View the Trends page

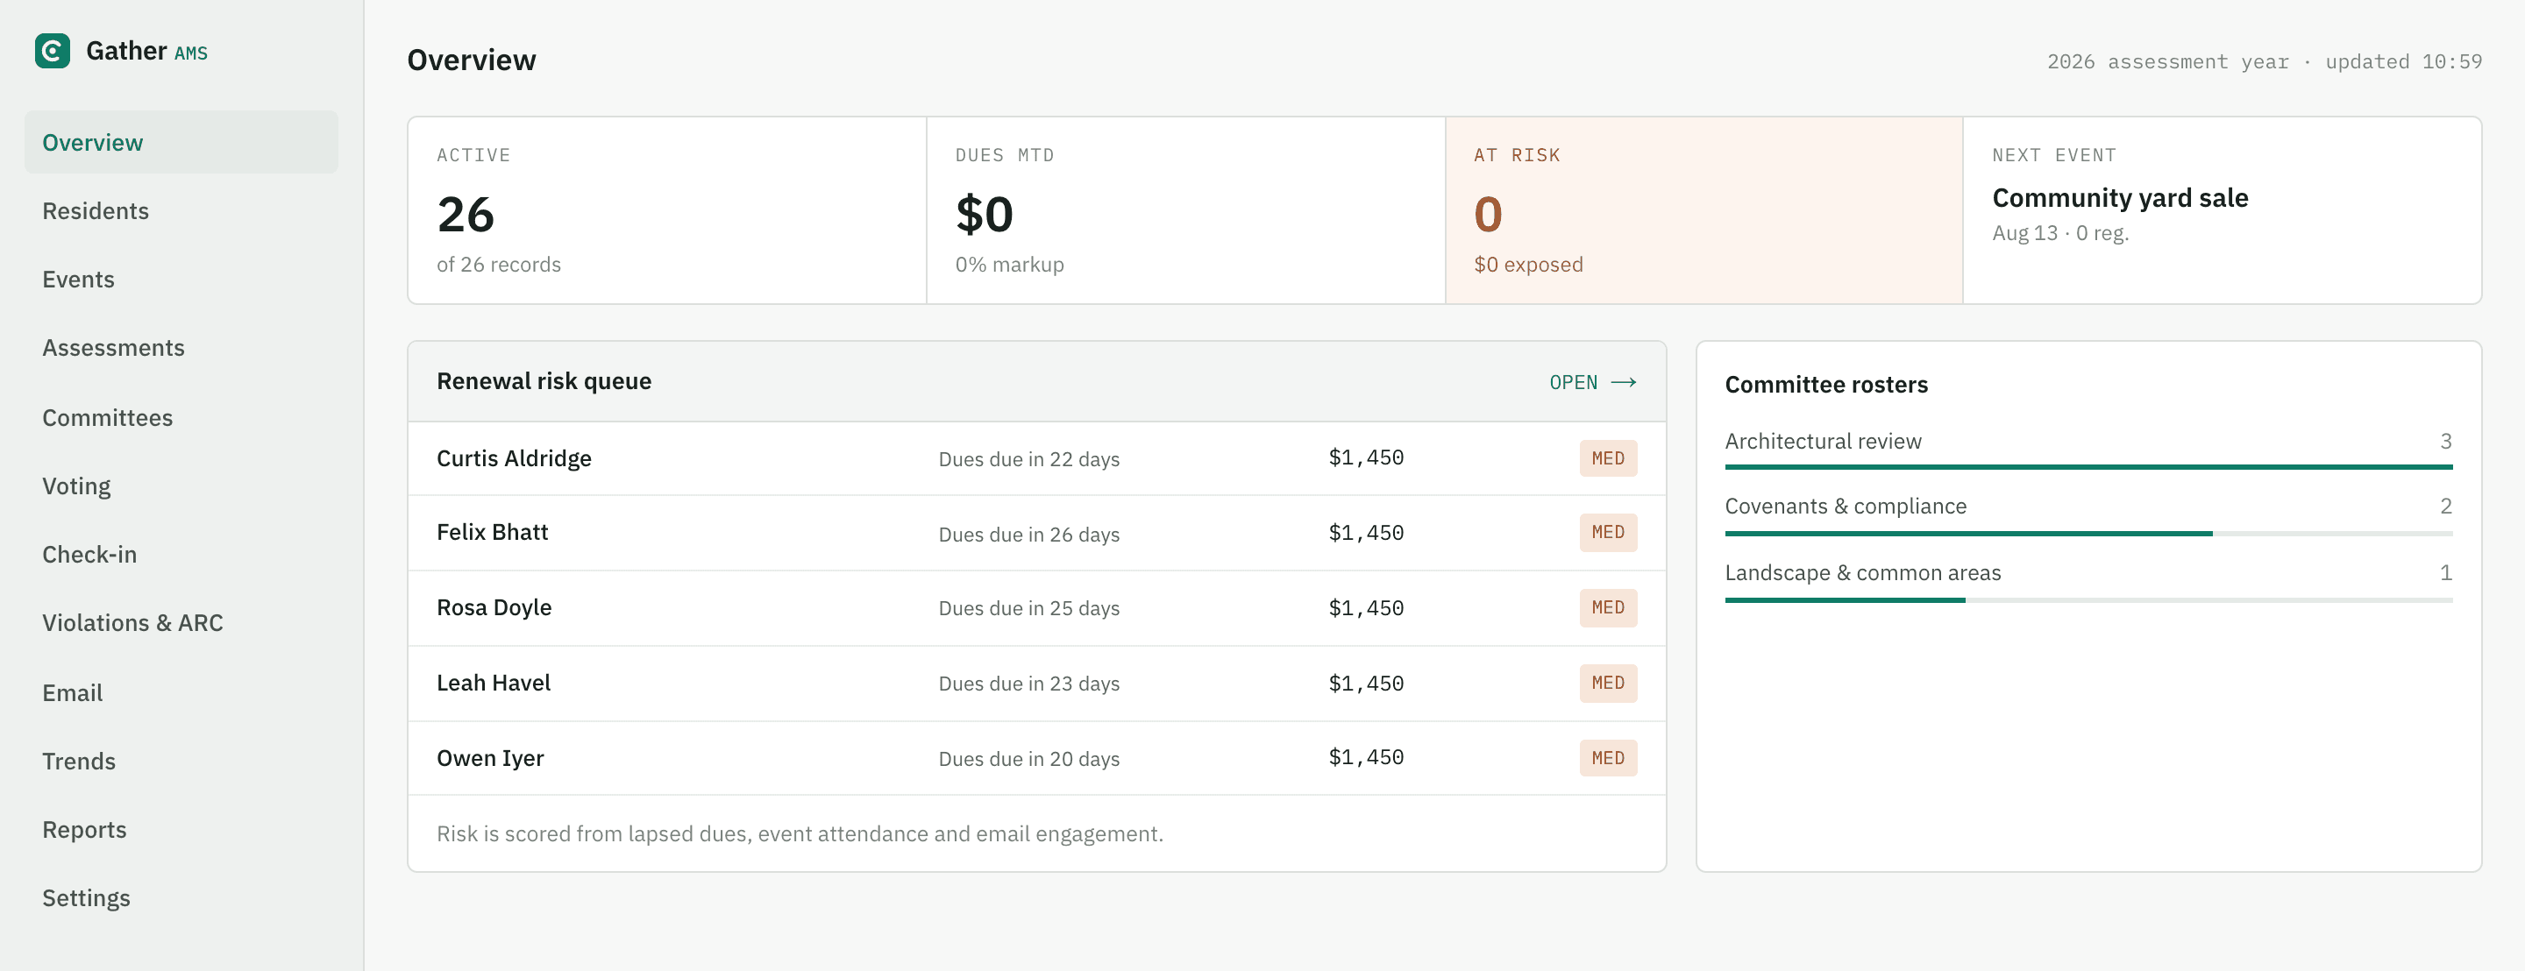[181, 762]
